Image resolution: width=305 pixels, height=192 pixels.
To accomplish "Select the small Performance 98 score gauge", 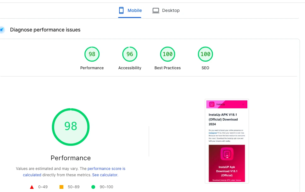I will pyautogui.click(x=92, y=54).
